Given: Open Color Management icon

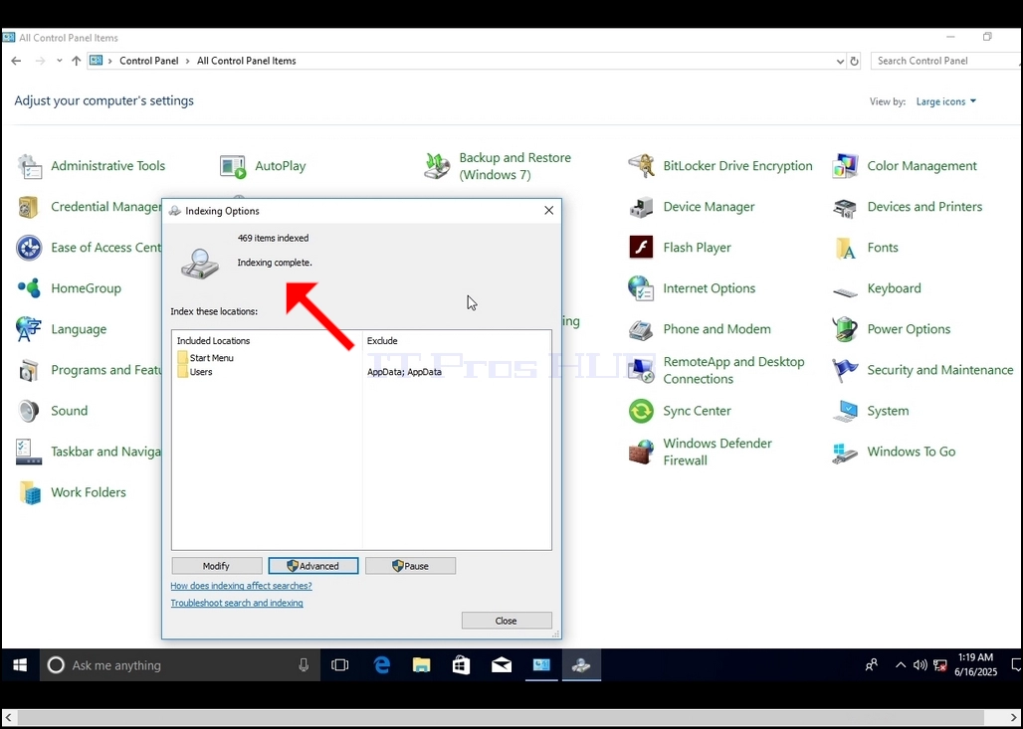Looking at the screenshot, I should coord(846,166).
